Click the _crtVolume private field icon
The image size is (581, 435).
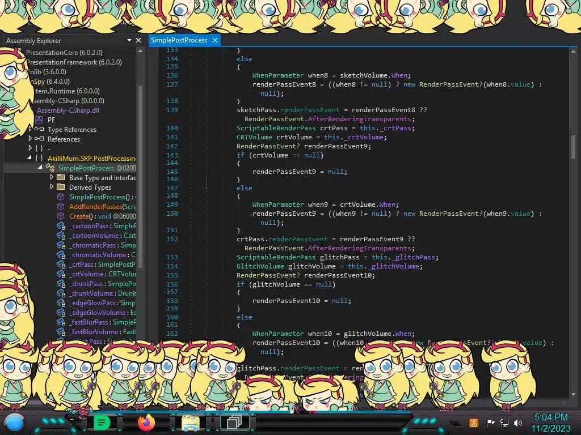coord(61,274)
